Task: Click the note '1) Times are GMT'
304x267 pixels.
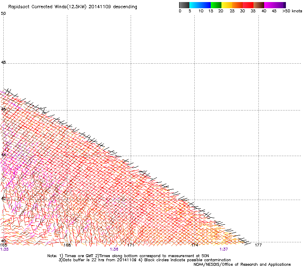Action: [76, 256]
